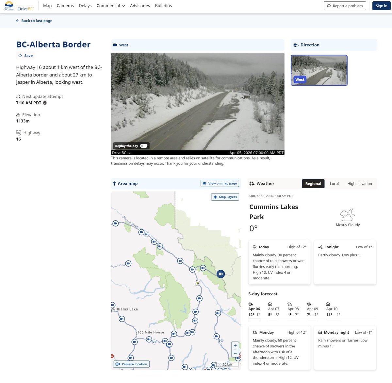This screenshot has height=383, width=392.
Task: Click the Camera location button
Action: click(131, 364)
